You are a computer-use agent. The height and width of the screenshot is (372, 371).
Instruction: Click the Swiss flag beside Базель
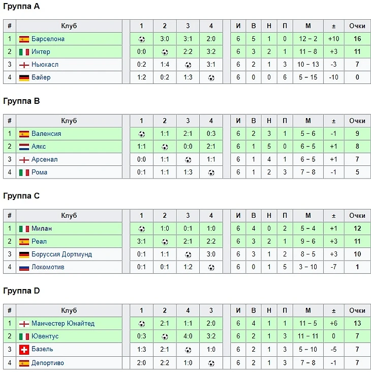click(24, 349)
